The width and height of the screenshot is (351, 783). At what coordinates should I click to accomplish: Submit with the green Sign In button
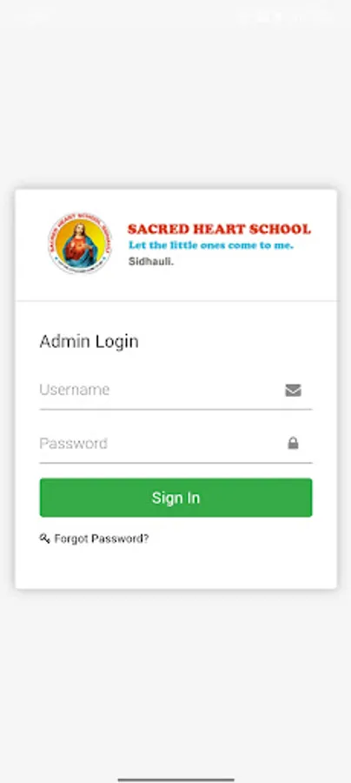click(x=176, y=498)
